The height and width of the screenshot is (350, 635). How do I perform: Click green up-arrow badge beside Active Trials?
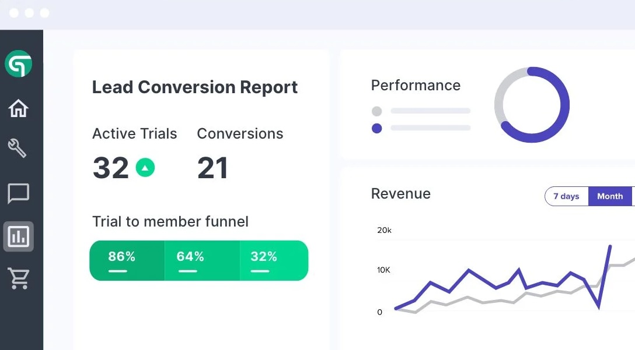coord(145,168)
